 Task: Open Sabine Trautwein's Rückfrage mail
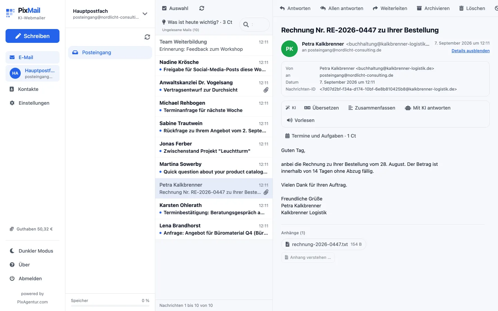tap(214, 127)
